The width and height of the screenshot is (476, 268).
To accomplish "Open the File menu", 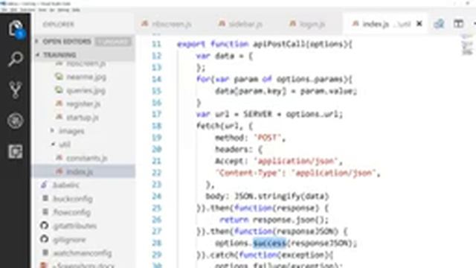I will (x=4, y=10).
